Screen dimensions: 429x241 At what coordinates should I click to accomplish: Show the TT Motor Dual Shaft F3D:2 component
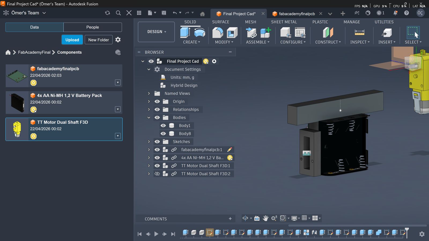[157, 174]
